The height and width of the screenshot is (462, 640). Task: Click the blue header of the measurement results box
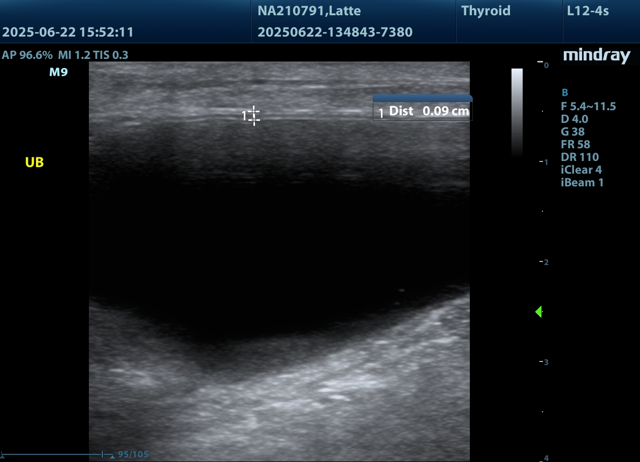422,98
